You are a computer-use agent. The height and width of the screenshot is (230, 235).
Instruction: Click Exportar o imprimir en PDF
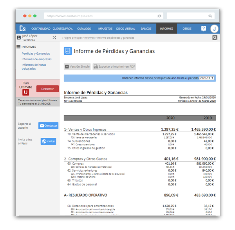(x=114, y=67)
